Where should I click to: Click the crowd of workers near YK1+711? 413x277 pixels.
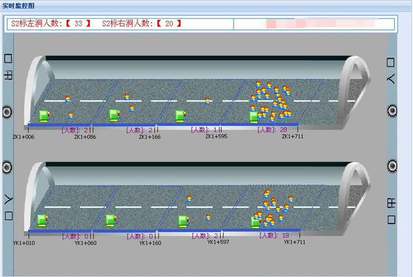(x=274, y=208)
